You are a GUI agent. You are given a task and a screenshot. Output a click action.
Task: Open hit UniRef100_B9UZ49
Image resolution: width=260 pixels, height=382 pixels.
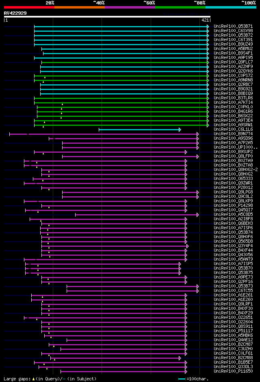233,44
